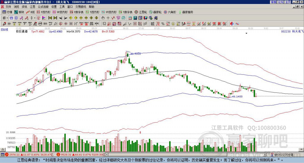304x163 pixels.
Task: Click the Tp=71.4062 value
Action: click(x=38, y=32)
